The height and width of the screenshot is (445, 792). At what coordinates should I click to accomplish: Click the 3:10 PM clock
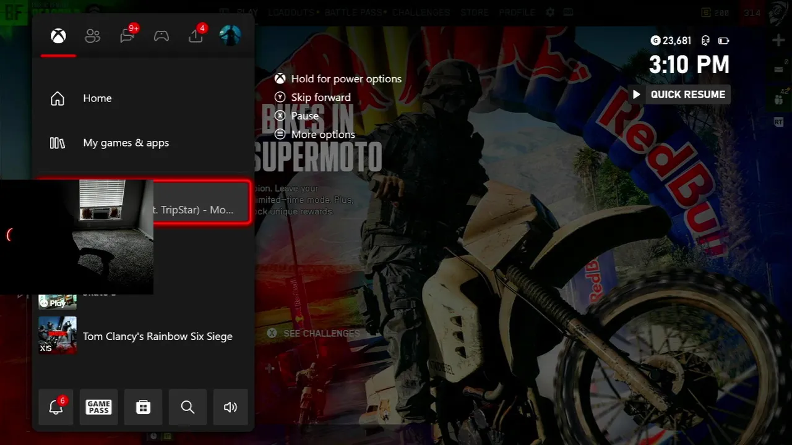coord(689,64)
